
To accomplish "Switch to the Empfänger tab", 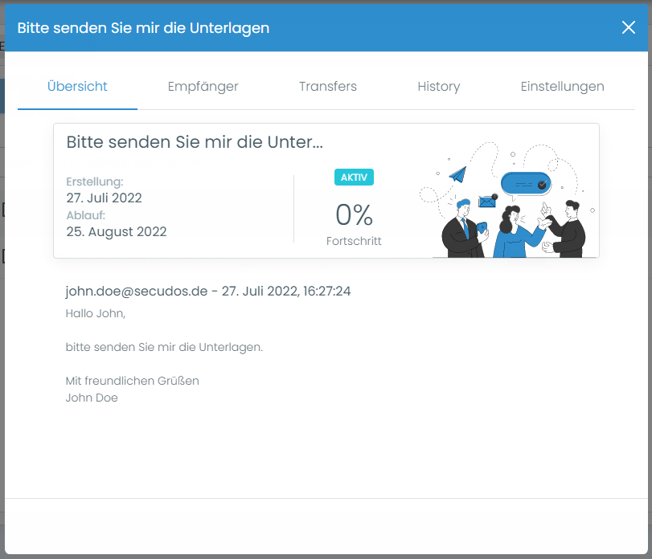I will [203, 86].
